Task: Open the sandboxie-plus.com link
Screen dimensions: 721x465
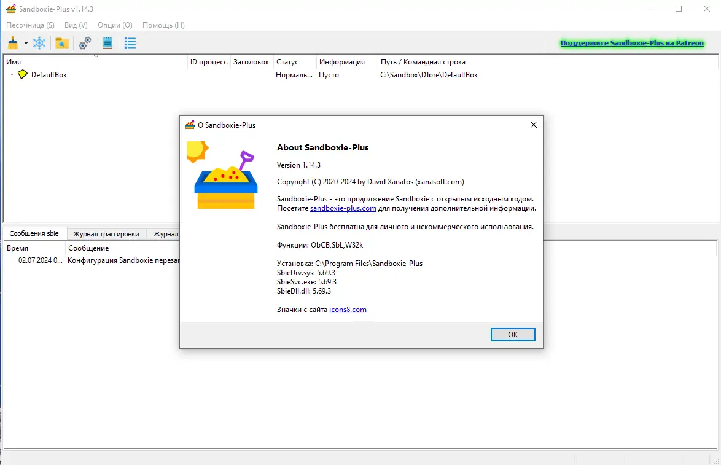Action: pos(343,208)
